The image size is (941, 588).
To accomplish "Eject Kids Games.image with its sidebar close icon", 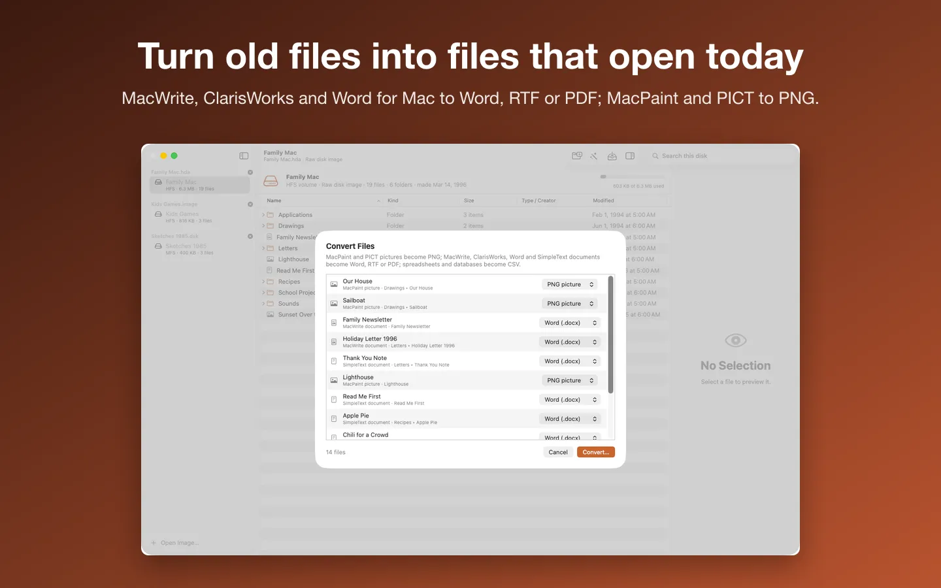I will pyautogui.click(x=250, y=204).
